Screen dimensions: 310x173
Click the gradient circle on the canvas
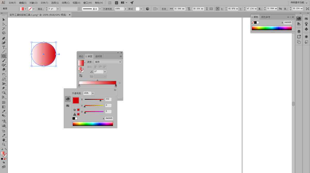click(x=44, y=54)
